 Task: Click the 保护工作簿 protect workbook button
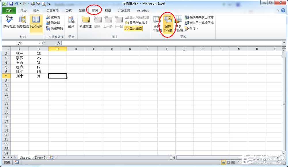coord(168,24)
